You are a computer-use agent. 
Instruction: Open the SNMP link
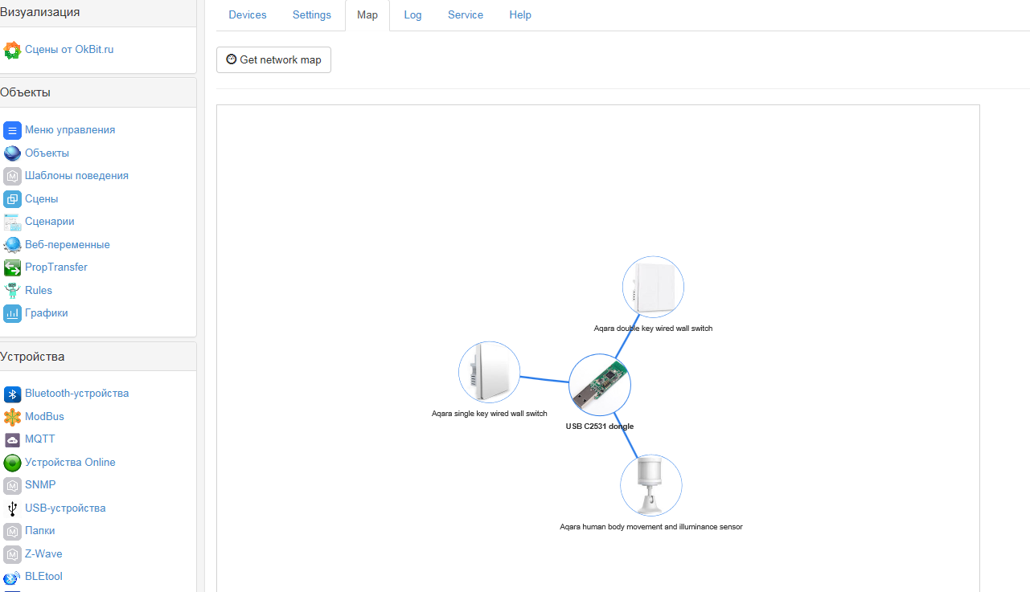40,485
